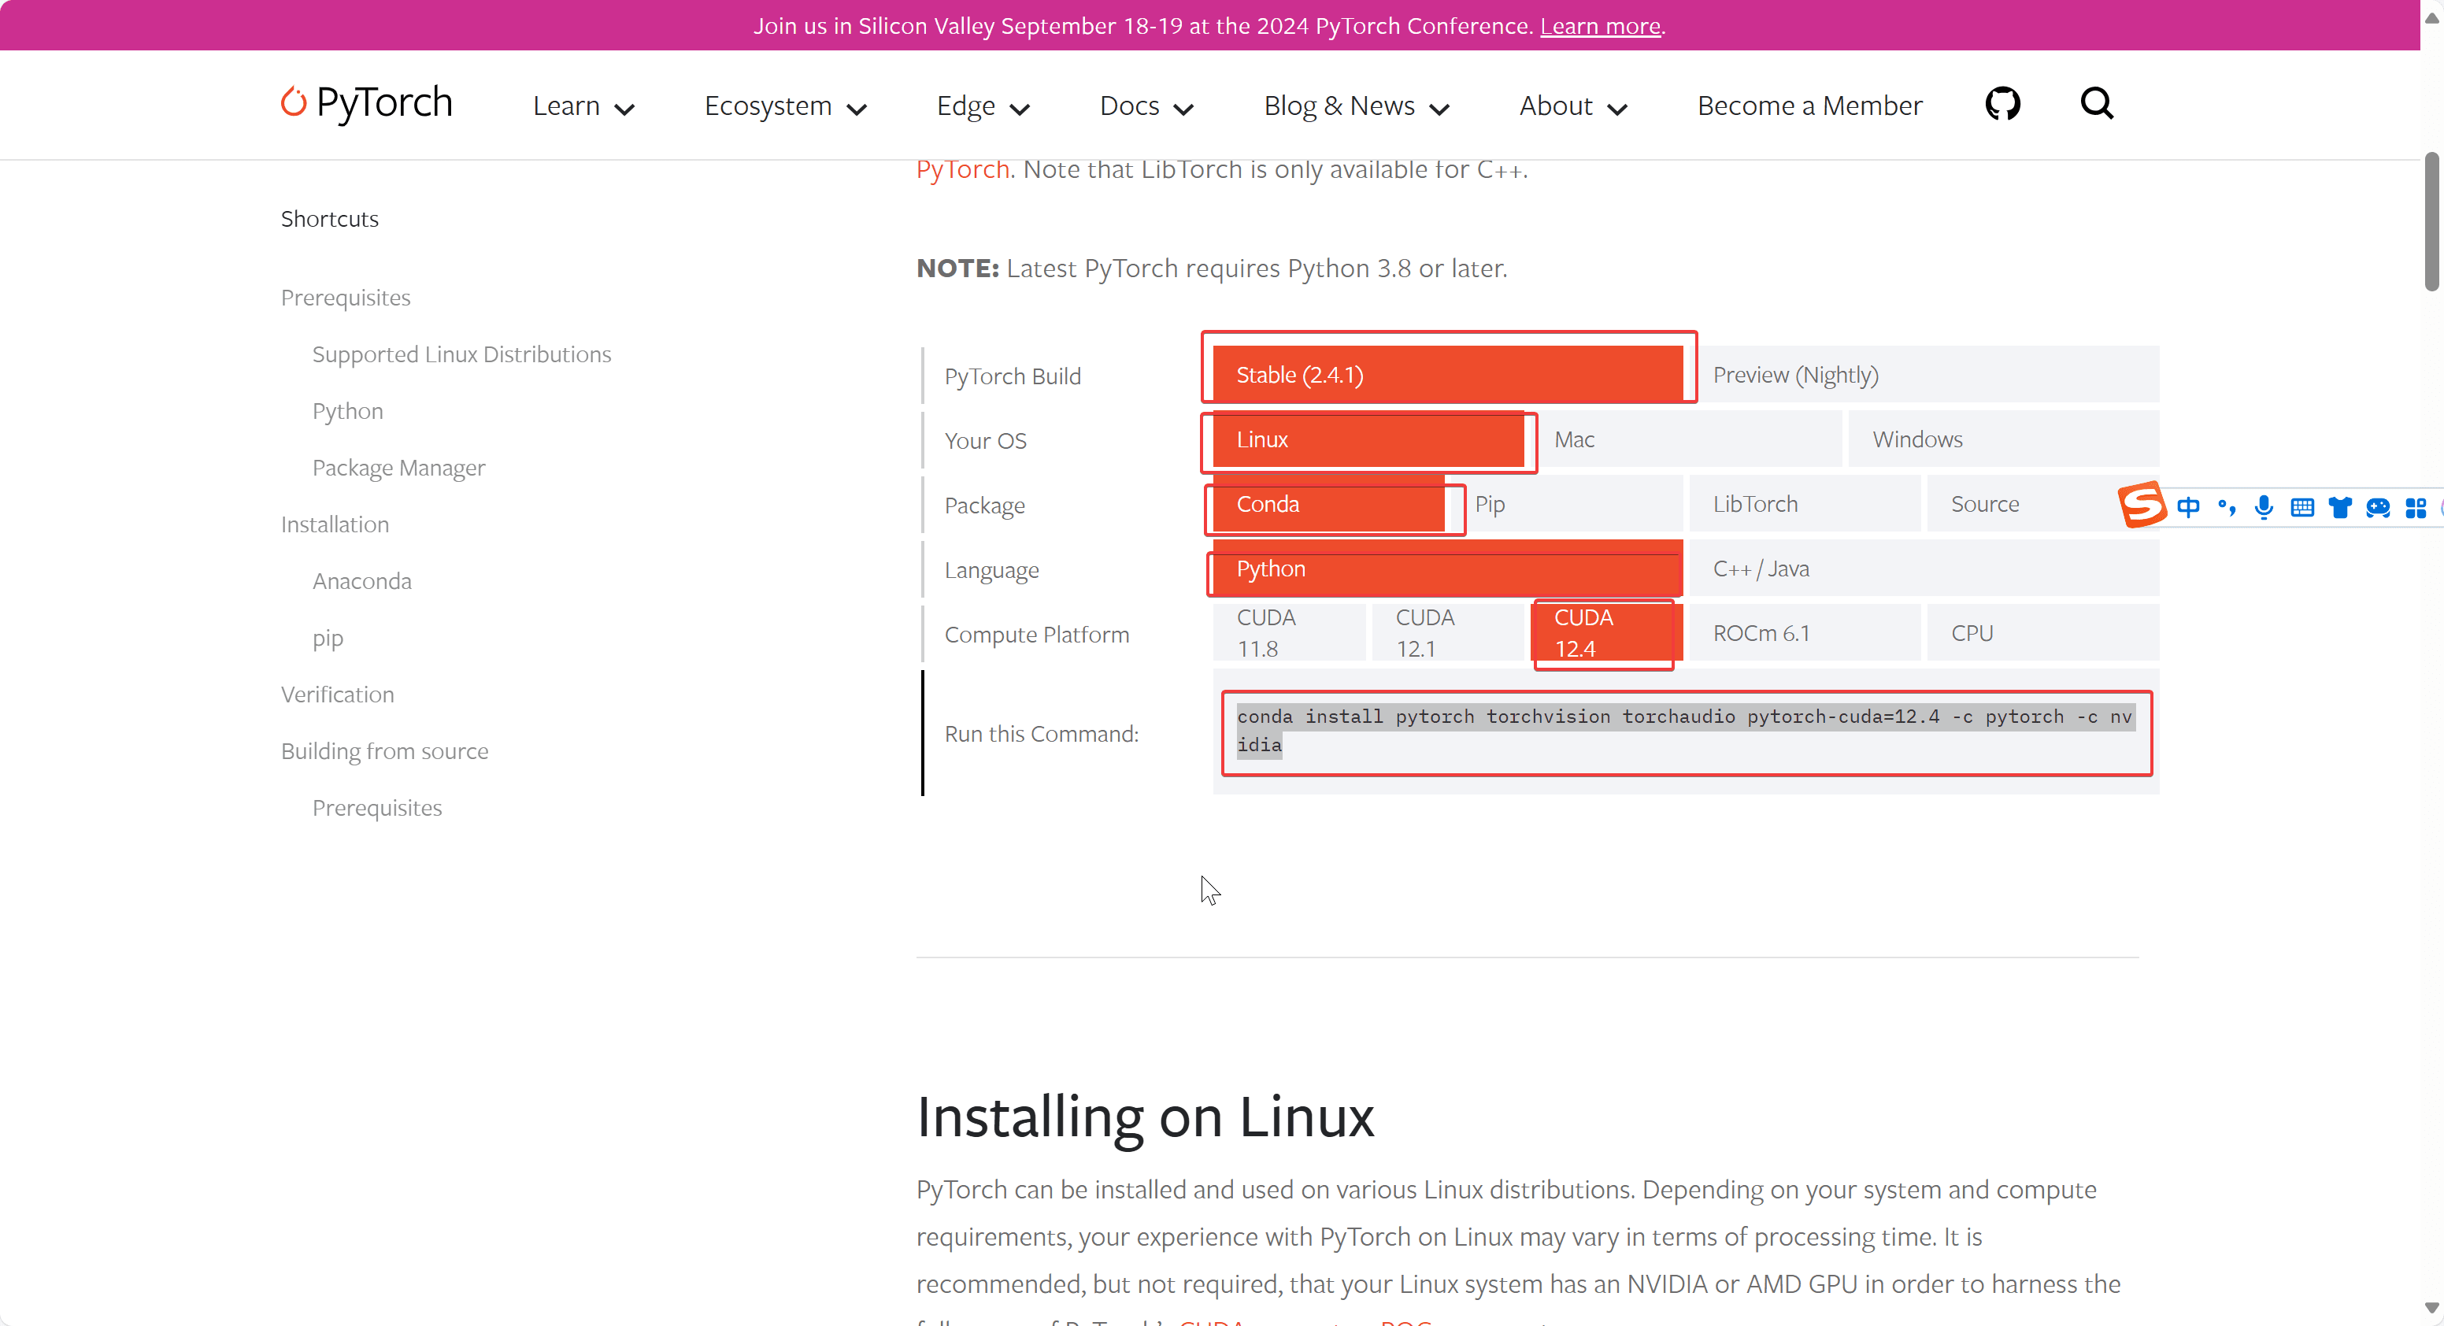Expand the Docs dropdown menu
This screenshot has width=2444, height=1326.
[x=1146, y=106]
